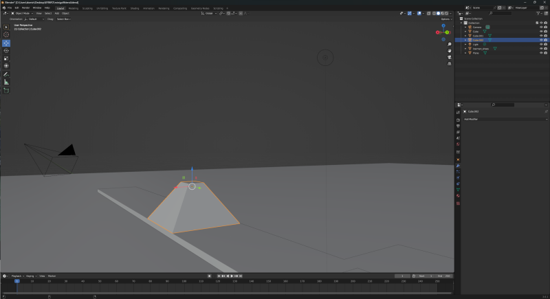The width and height of the screenshot is (550, 299).
Task: Select the Annotate tool
Action: (x=6, y=74)
